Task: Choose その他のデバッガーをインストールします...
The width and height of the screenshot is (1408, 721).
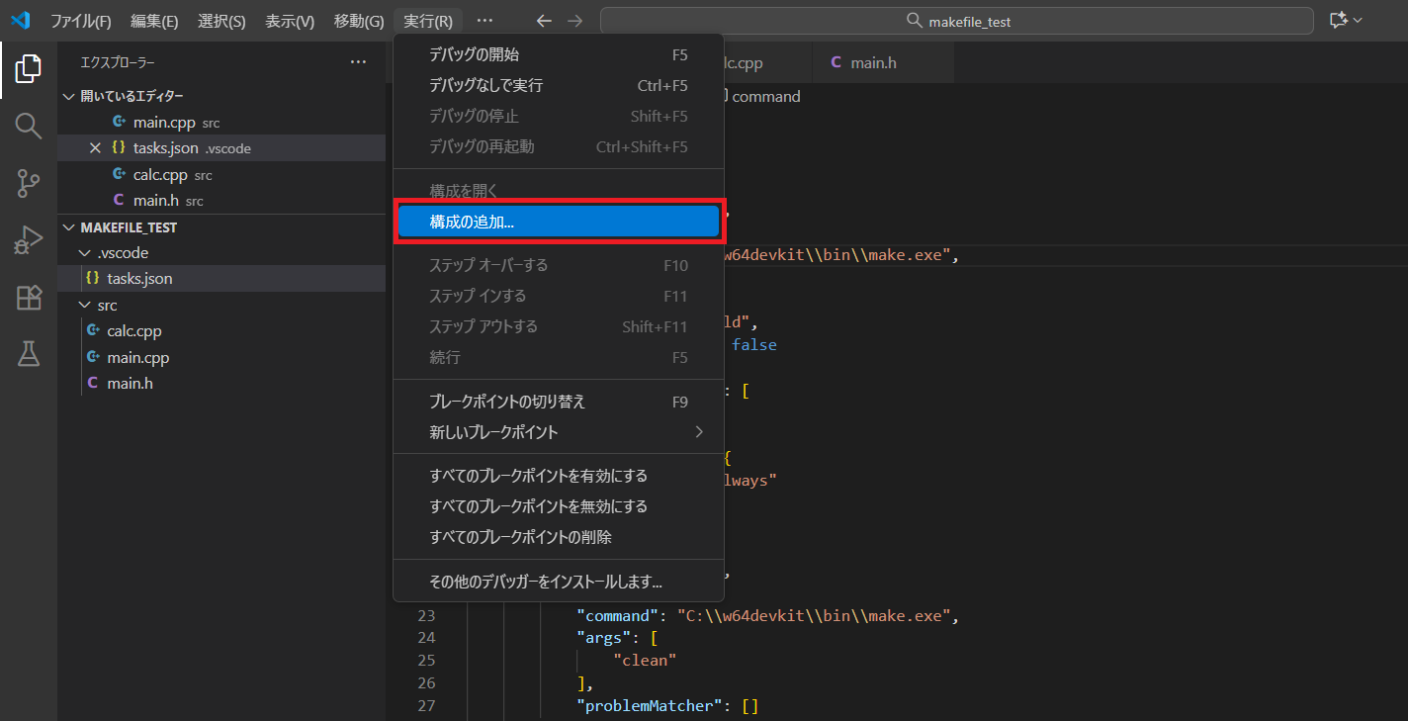Action: tap(559, 582)
